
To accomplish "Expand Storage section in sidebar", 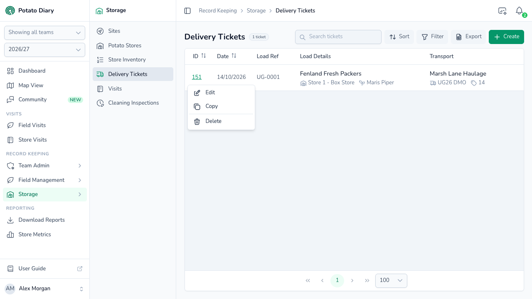I will (x=45, y=194).
